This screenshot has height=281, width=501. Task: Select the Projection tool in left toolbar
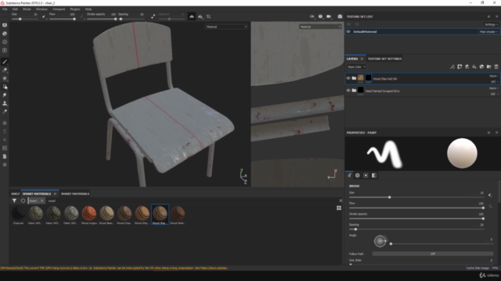click(5, 78)
